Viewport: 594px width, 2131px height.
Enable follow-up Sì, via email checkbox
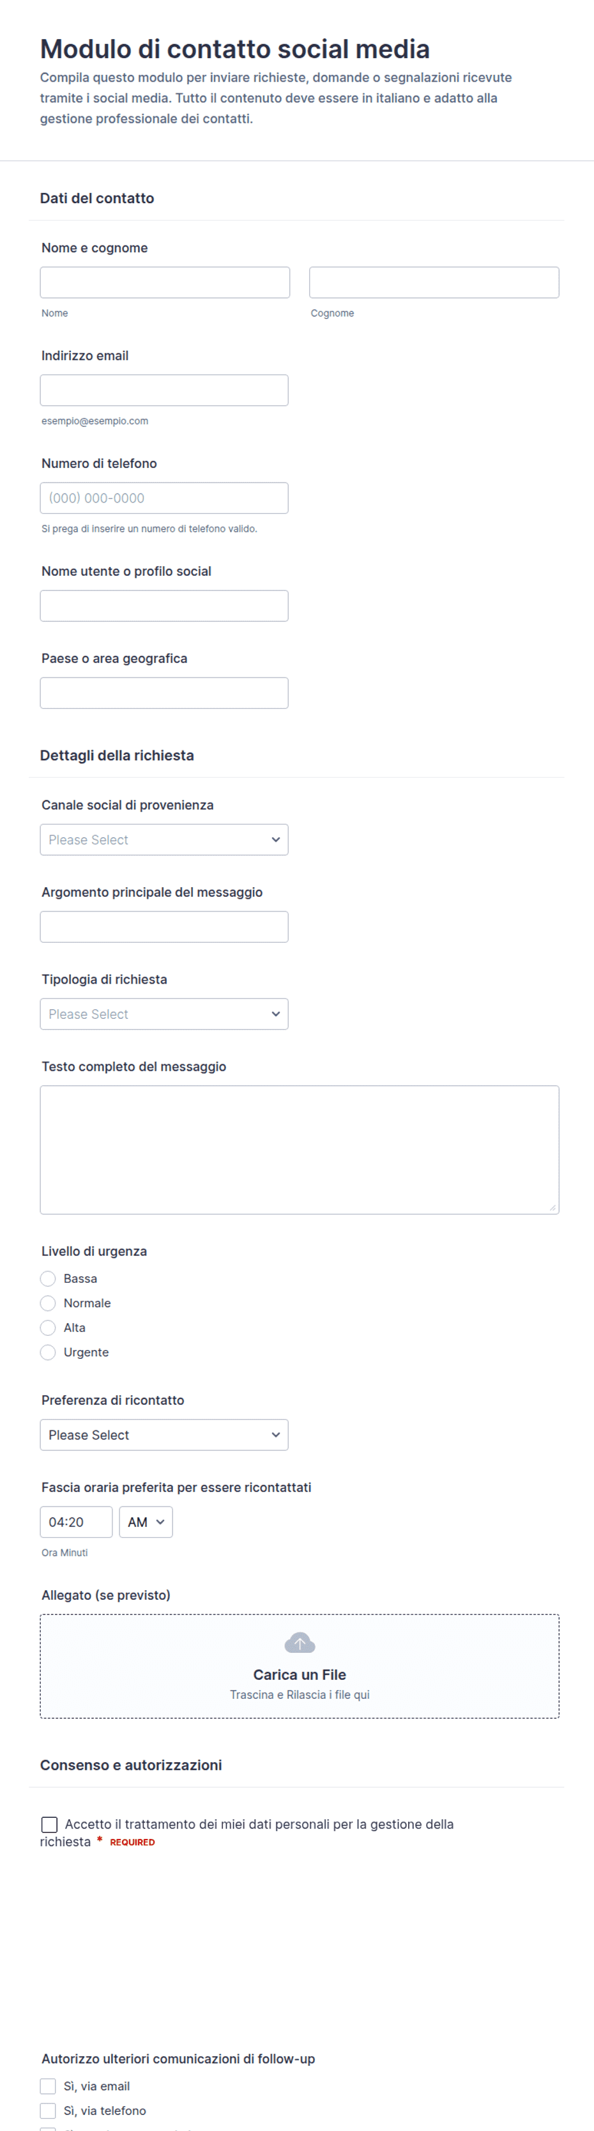tap(48, 2086)
